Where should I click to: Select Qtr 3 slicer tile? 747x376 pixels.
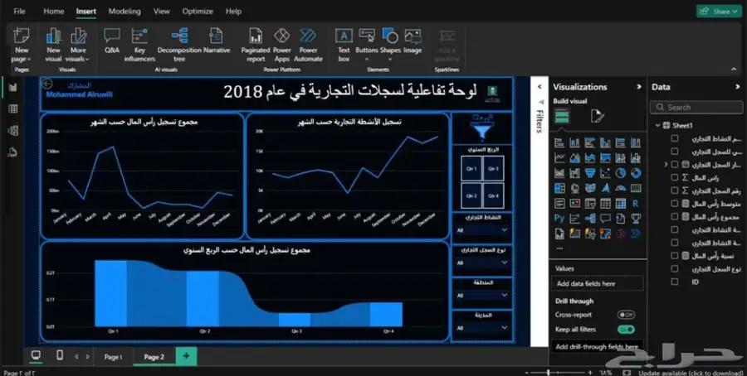pos(493,168)
